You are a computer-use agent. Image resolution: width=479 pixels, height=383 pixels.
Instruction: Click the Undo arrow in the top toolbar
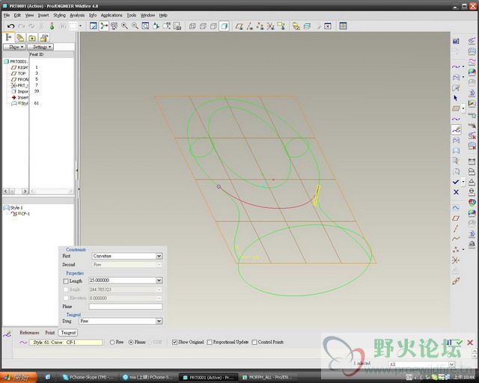coord(11,26)
